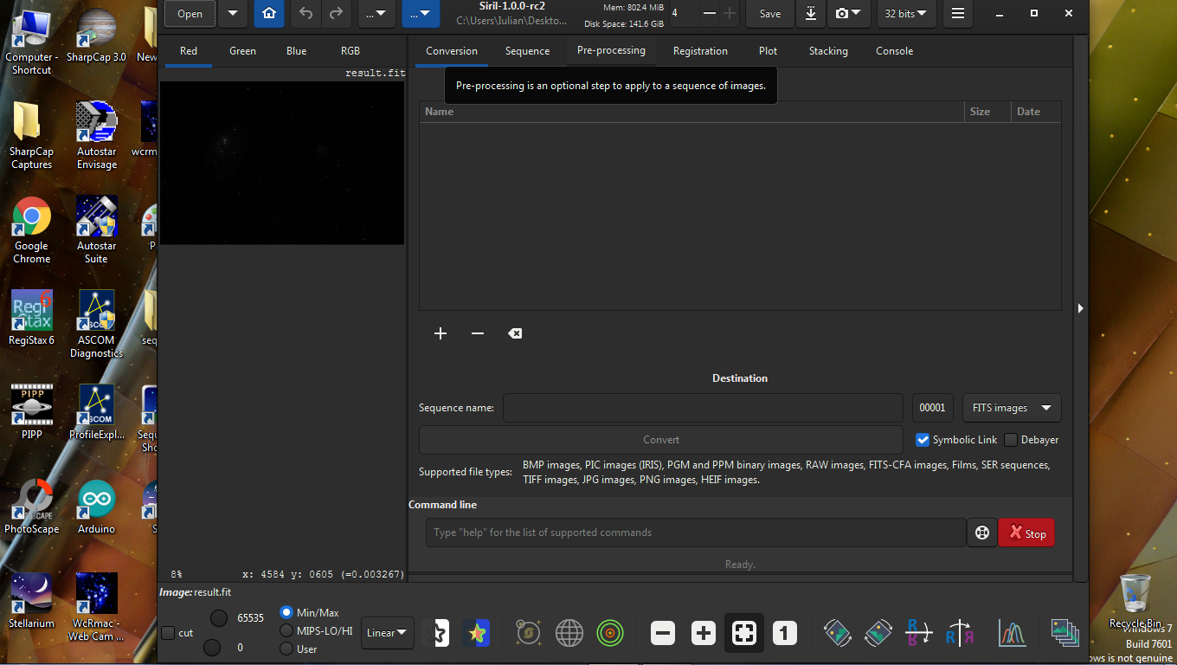Click the red Stop button
Screen dimensions: 1177x665
[1026, 533]
